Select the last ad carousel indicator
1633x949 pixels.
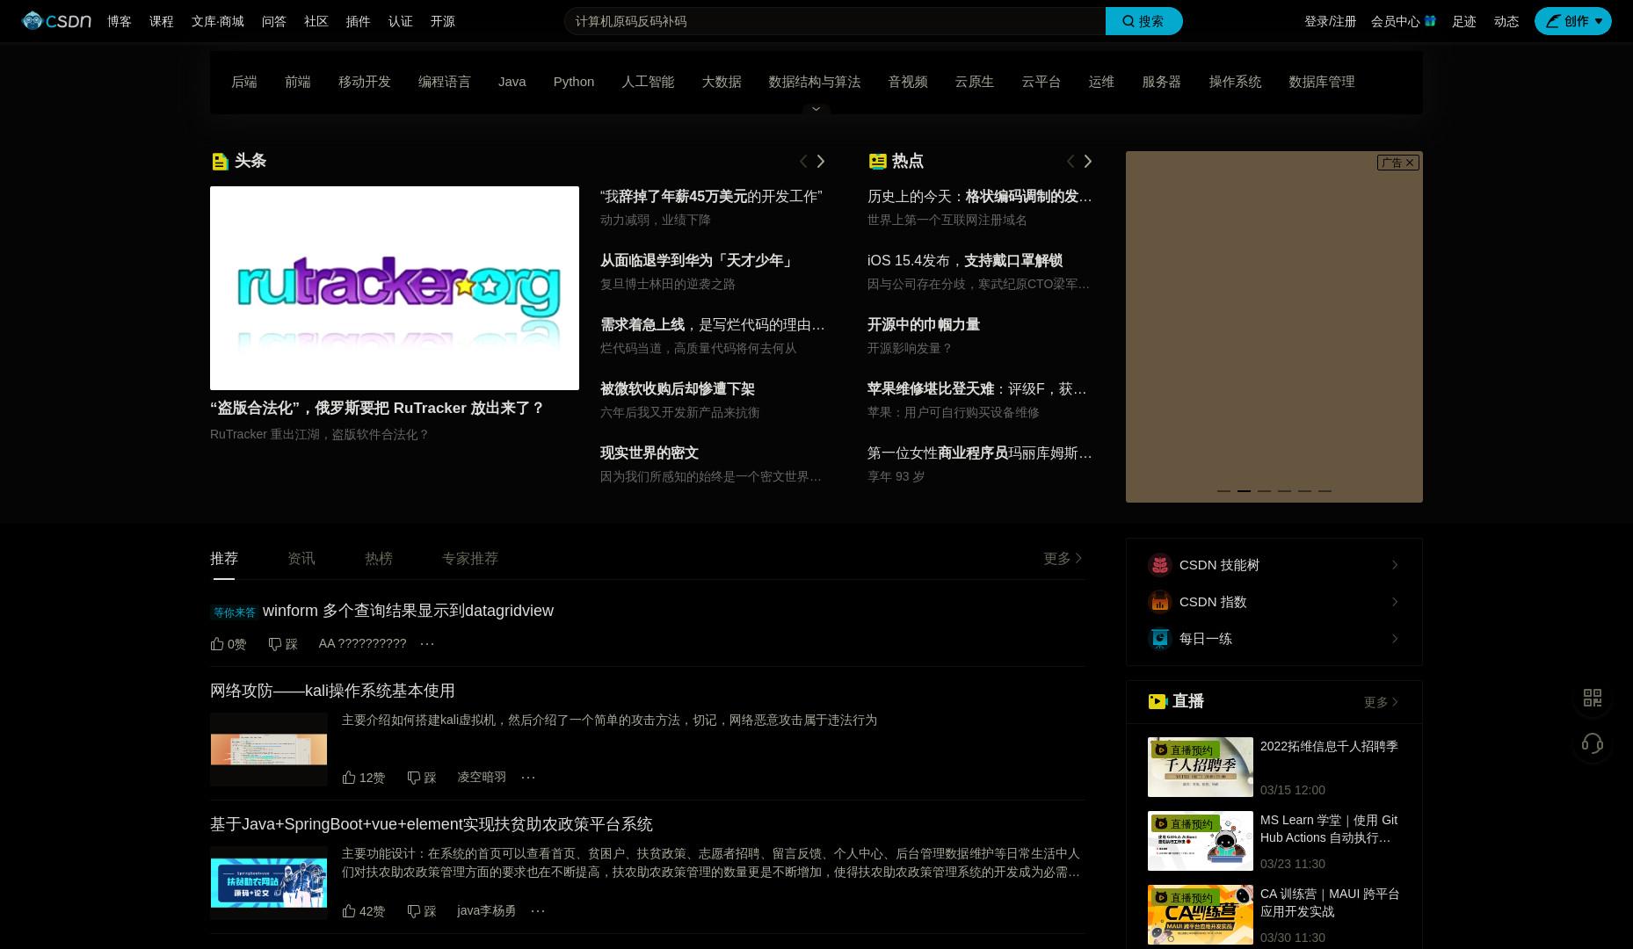coord(1325,491)
